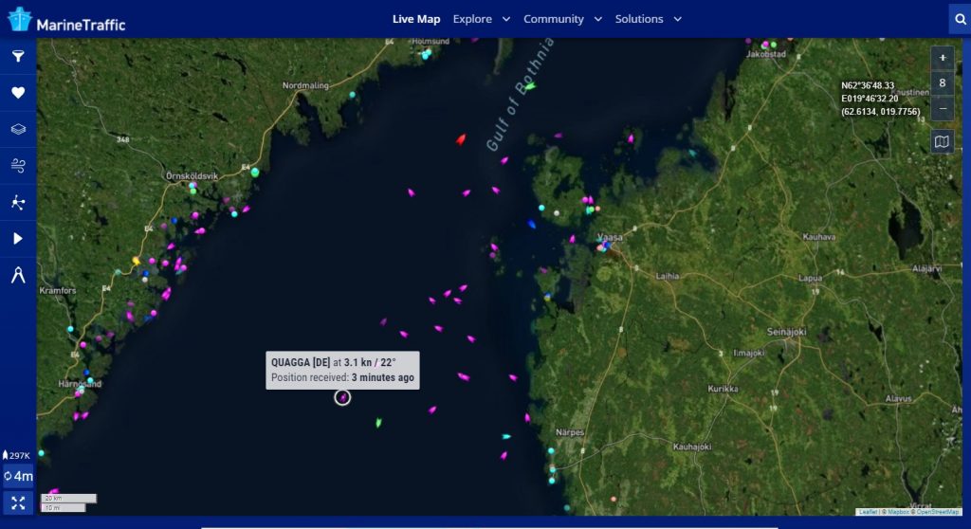Click the circled QUAGGA vessel marker

click(x=342, y=397)
